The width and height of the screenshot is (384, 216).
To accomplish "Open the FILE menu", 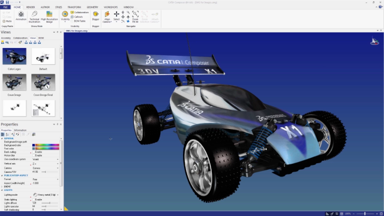I will 5,7.
